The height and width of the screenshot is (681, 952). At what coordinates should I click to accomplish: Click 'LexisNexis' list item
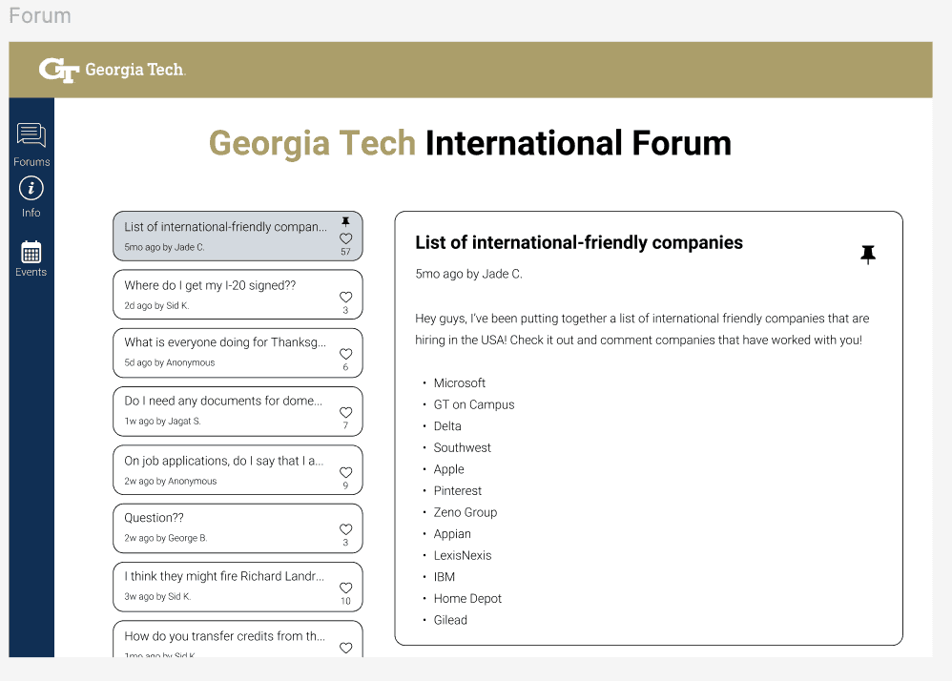pyautogui.click(x=463, y=555)
